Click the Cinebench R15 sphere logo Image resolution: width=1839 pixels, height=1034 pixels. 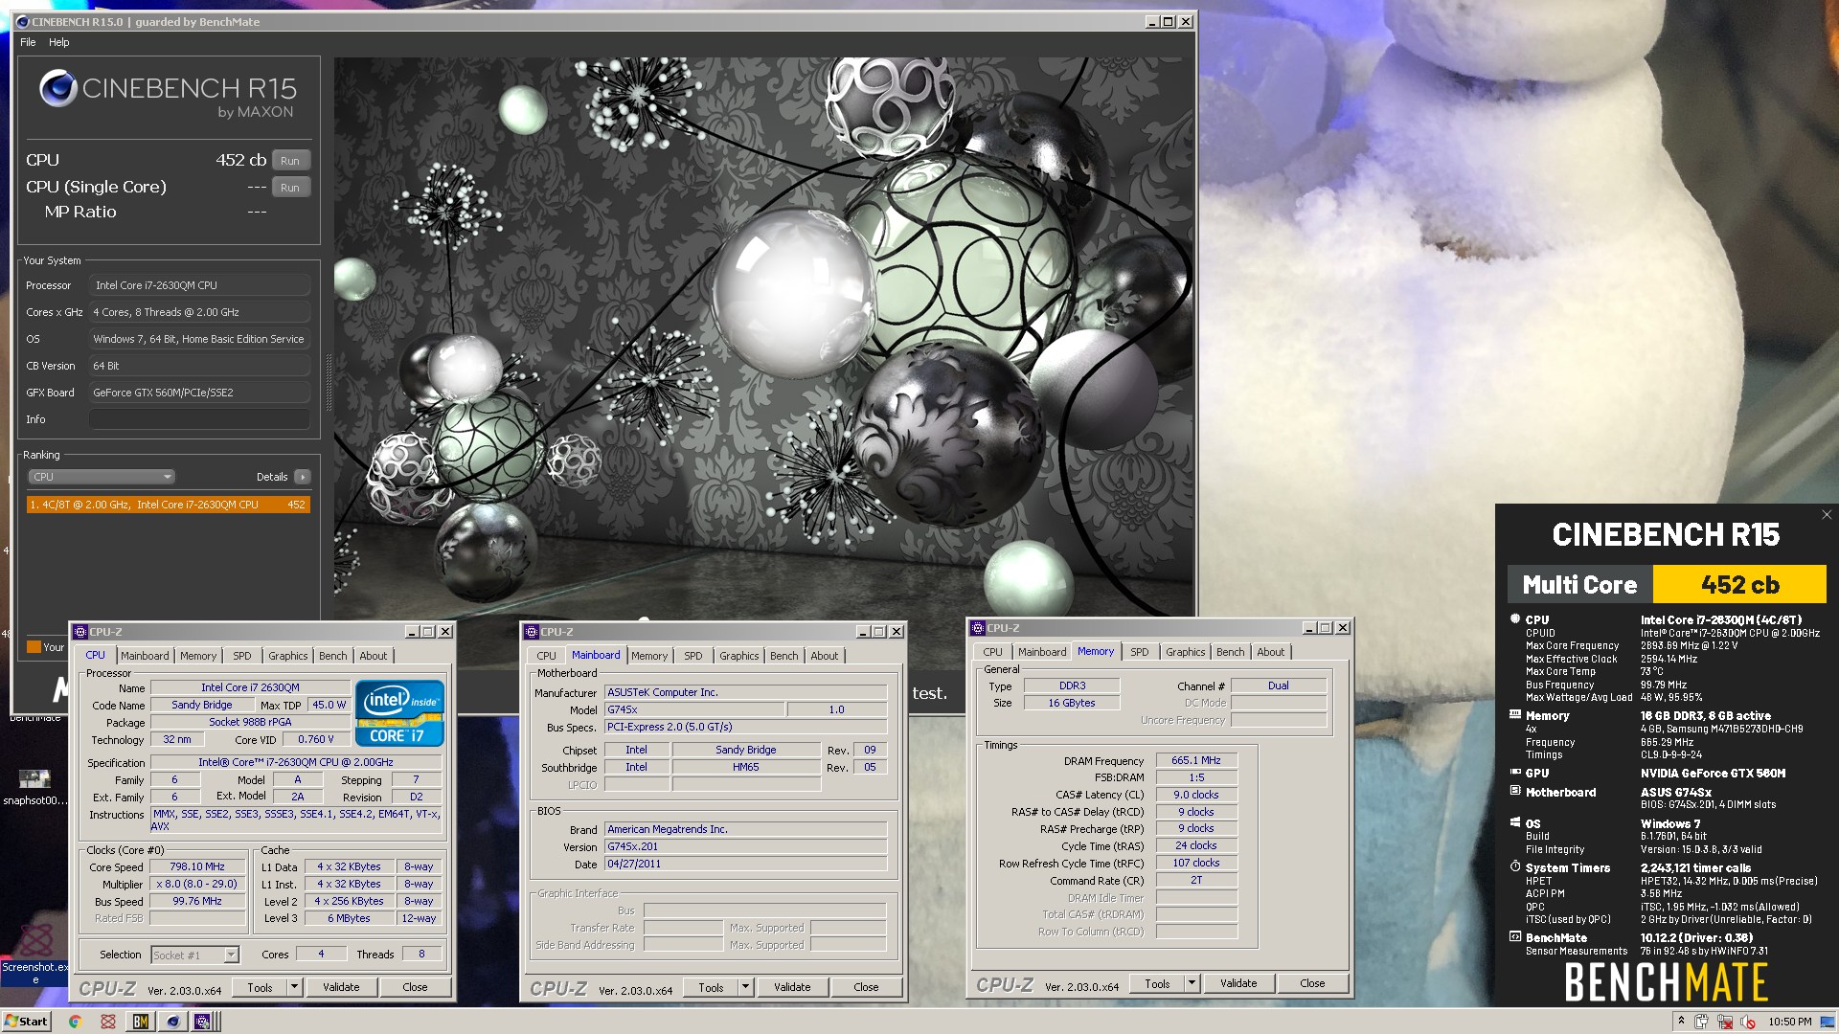[57, 88]
